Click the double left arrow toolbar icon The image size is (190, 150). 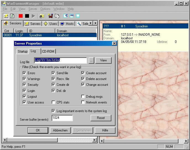66,16
